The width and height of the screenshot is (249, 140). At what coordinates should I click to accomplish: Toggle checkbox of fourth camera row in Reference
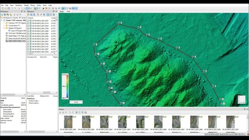click(x=28, y=28)
